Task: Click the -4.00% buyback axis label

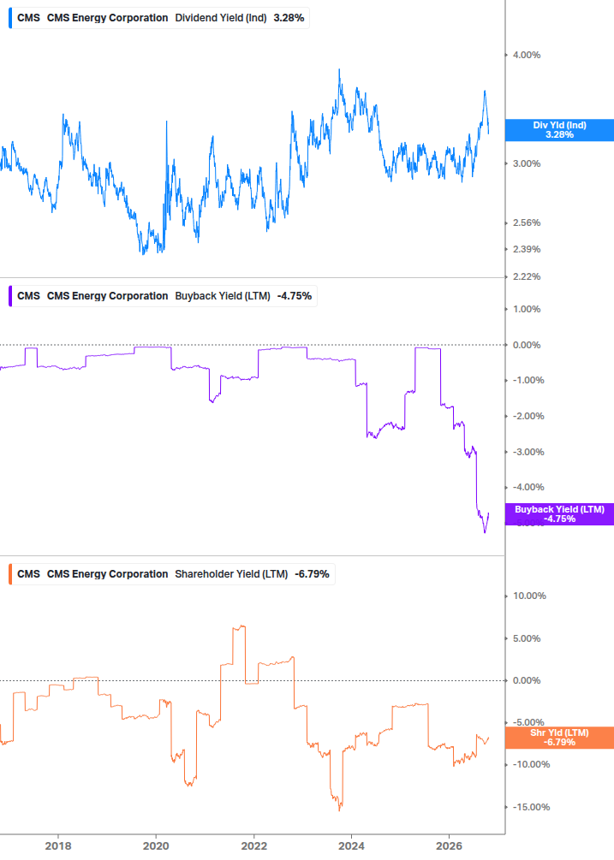Action: tap(528, 487)
